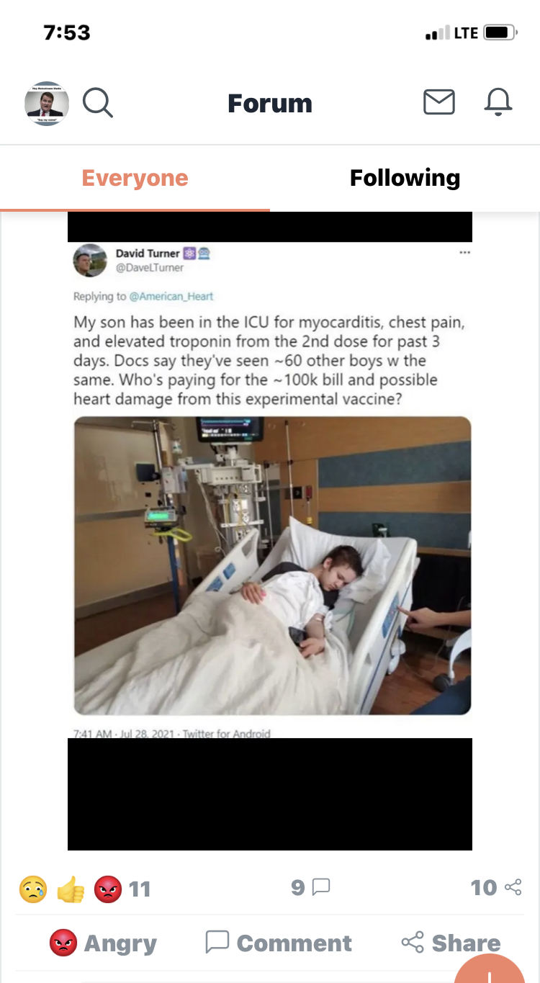Open notifications with the bell icon
The image size is (540, 983).
[498, 102]
